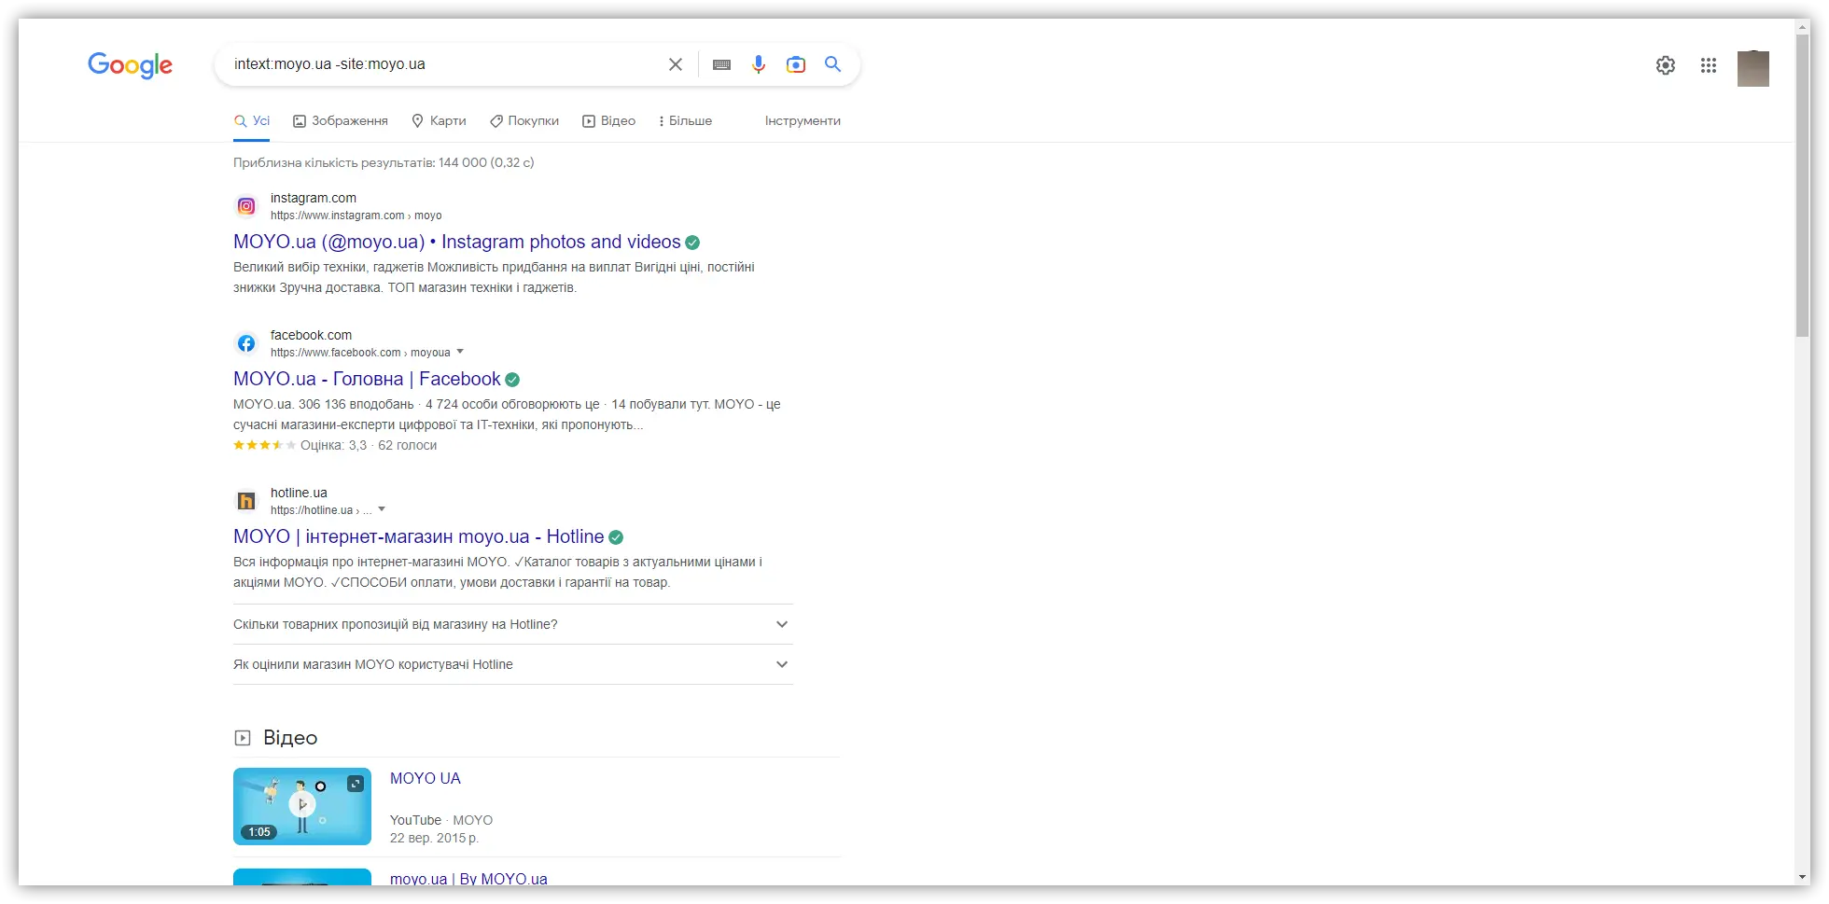The height and width of the screenshot is (904, 1829).
Task: Click the page vertical scrollbar thumb
Action: coord(1803,187)
